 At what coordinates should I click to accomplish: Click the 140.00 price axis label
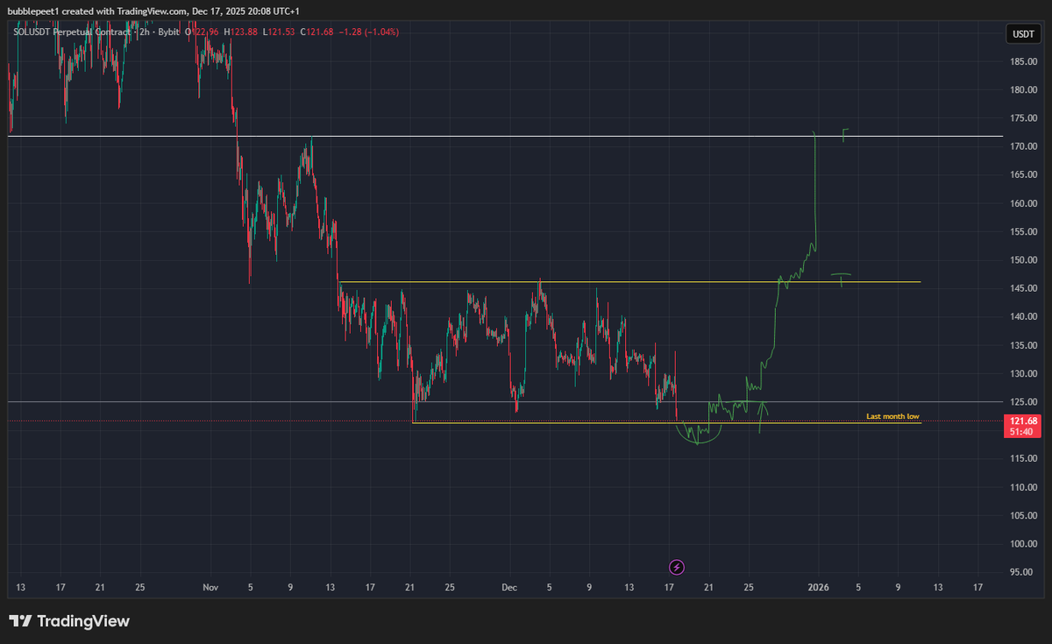tap(1024, 317)
